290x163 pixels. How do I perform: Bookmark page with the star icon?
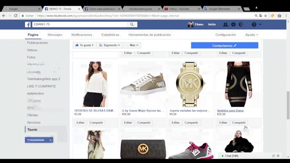[266, 16]
